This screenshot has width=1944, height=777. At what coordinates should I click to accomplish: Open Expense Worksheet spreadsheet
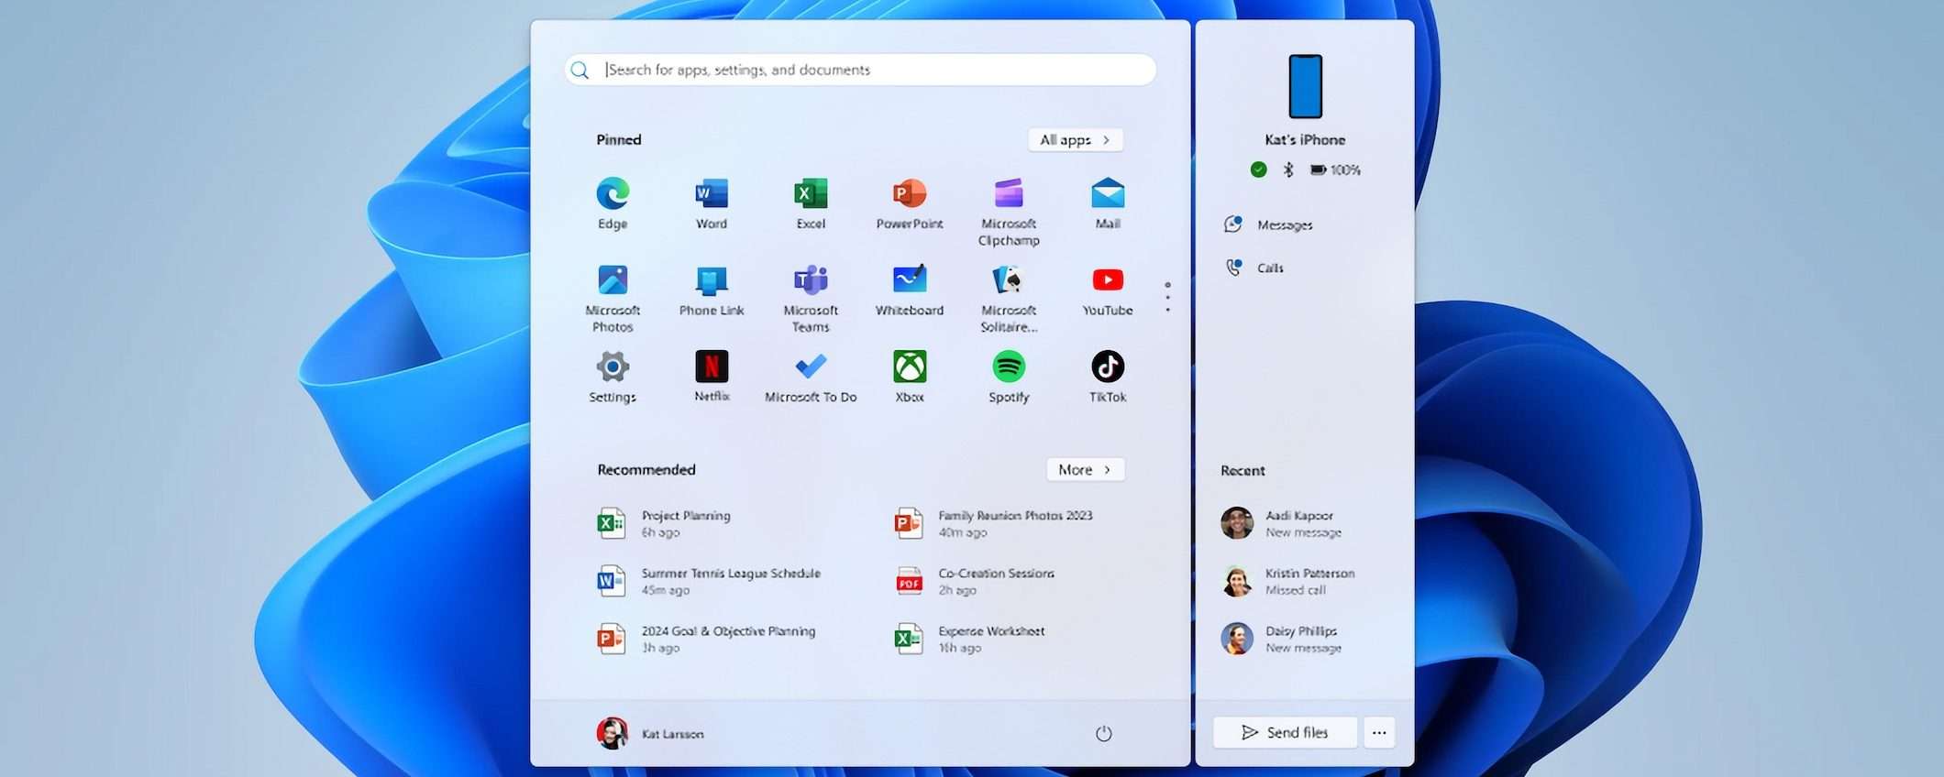(x=969, y=639)
